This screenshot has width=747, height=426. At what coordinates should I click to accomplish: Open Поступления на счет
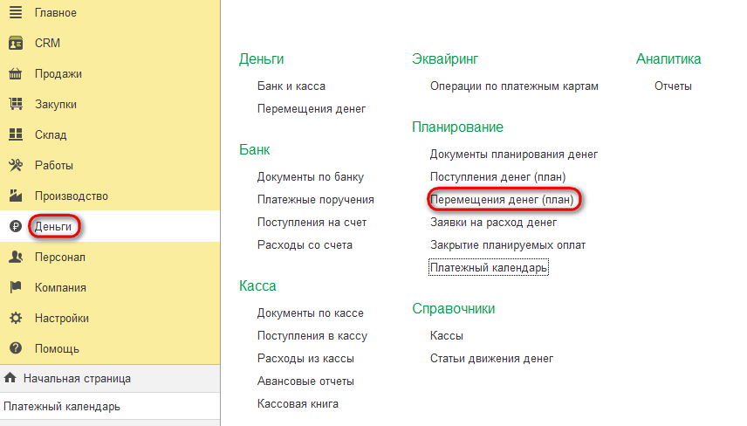click(312, 222)
